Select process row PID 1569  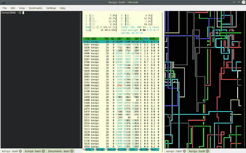[121, 56]
